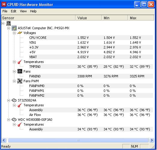
Task: Collapse the ST3250824A drive node
Action: (9, 100)
